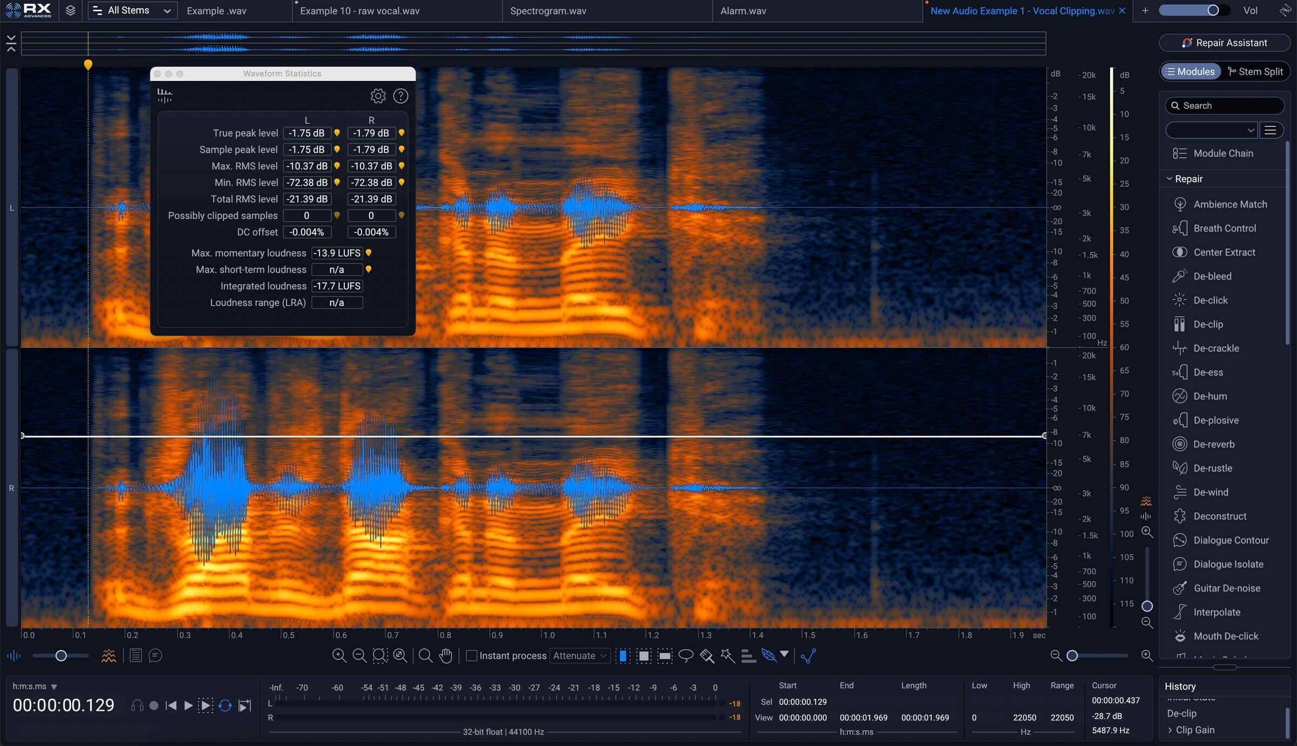Click the De-clip module icon

pos(1179,324)
